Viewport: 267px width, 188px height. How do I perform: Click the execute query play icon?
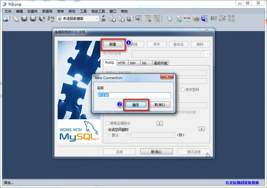click(x=24, y=18)
